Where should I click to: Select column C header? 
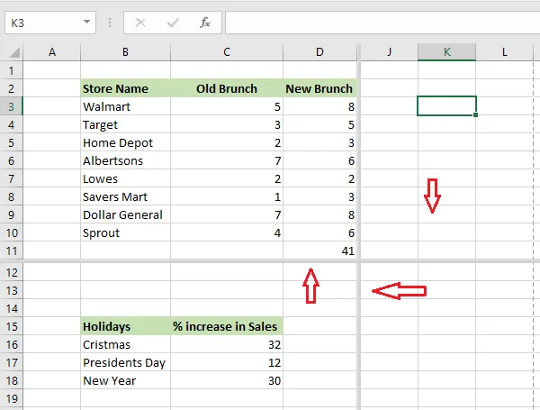[227, 52]
